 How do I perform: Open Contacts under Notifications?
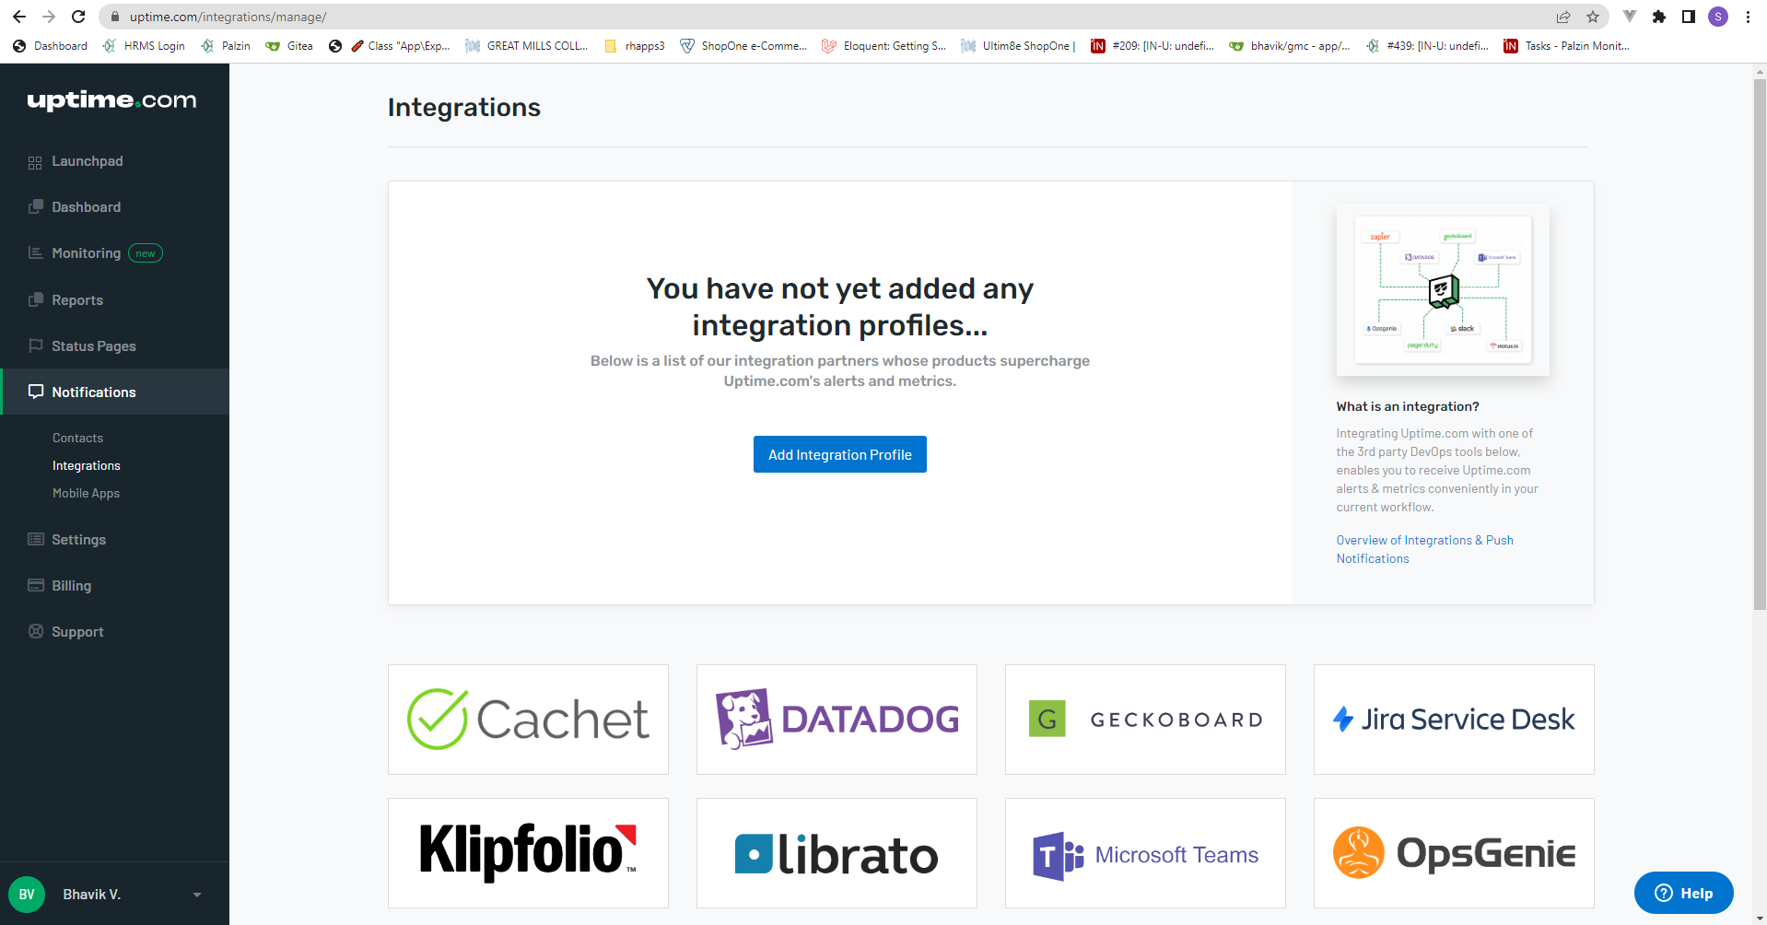point(77,438)
